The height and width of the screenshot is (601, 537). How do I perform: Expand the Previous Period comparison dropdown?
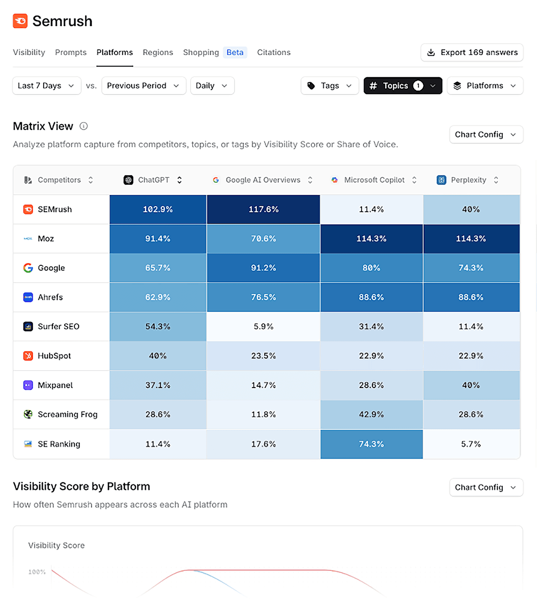144,86
